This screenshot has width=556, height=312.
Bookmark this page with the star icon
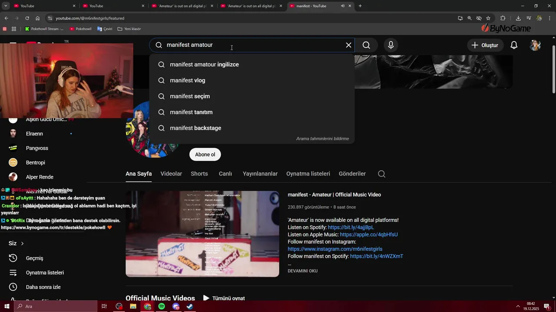coord(488,18)
